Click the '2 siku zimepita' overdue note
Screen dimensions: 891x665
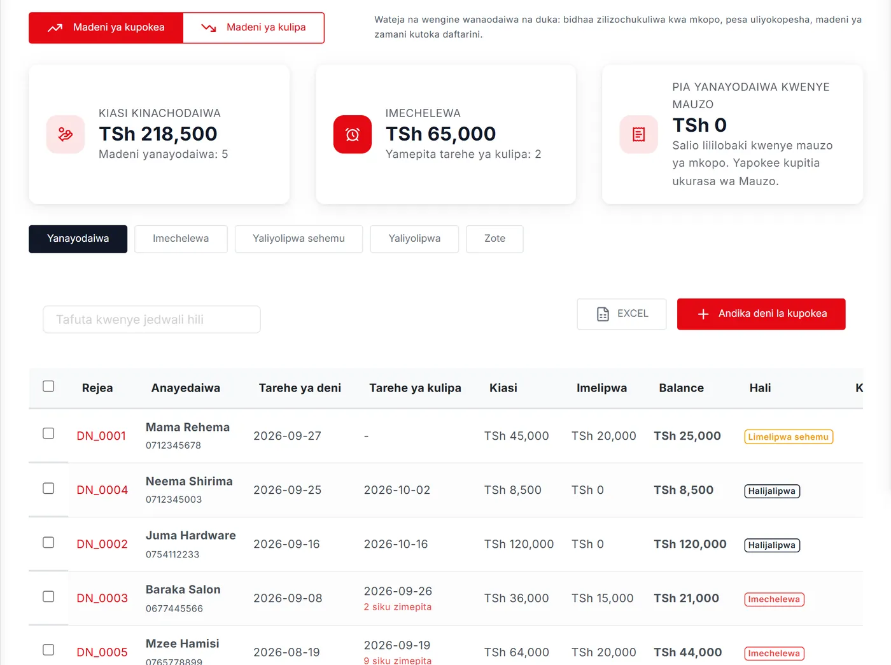point(398,607)
